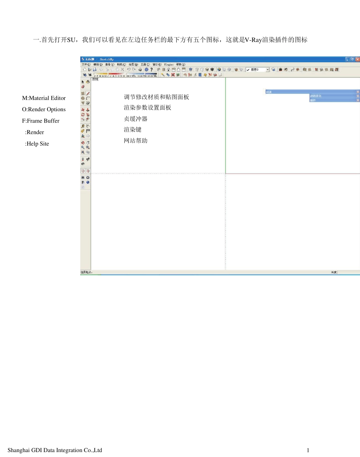360x457 pixels.
Task: Select the Follow Me tool
Action: tap(88, 115)
